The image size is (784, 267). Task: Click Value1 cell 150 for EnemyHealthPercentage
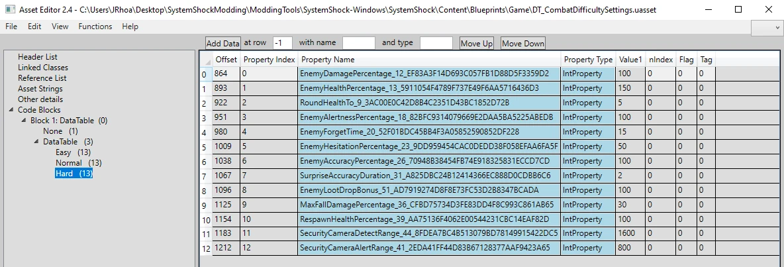630,88
